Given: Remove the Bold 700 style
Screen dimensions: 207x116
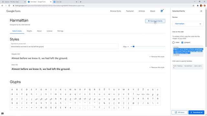Looking at the screenshot, I should pyautogui.click(x=157, y=67).
